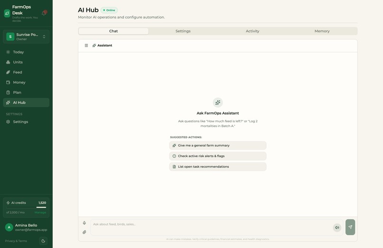Open the Units section

(x=26, y=62)
